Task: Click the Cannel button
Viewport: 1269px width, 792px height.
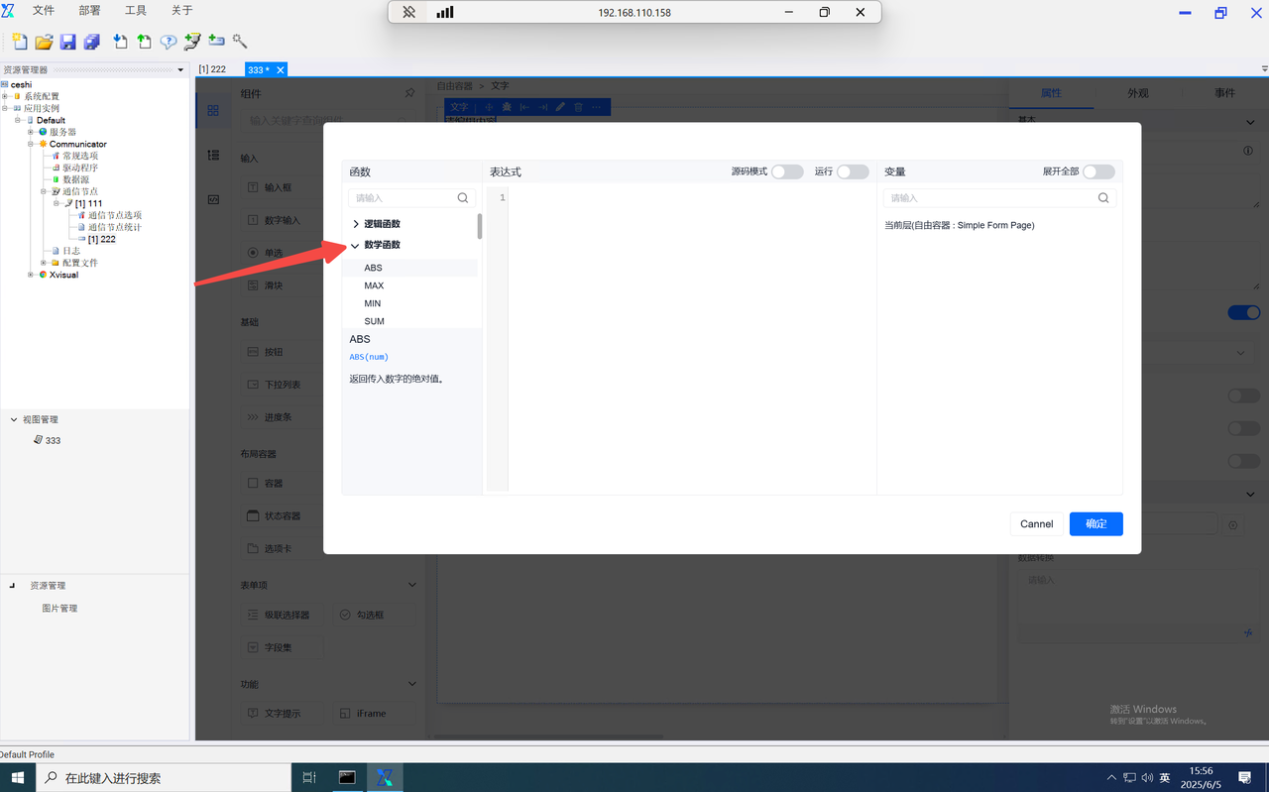Action: [x=1037, y=523]
